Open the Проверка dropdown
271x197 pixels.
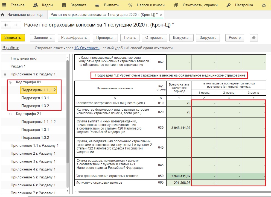tap(105, 38)
